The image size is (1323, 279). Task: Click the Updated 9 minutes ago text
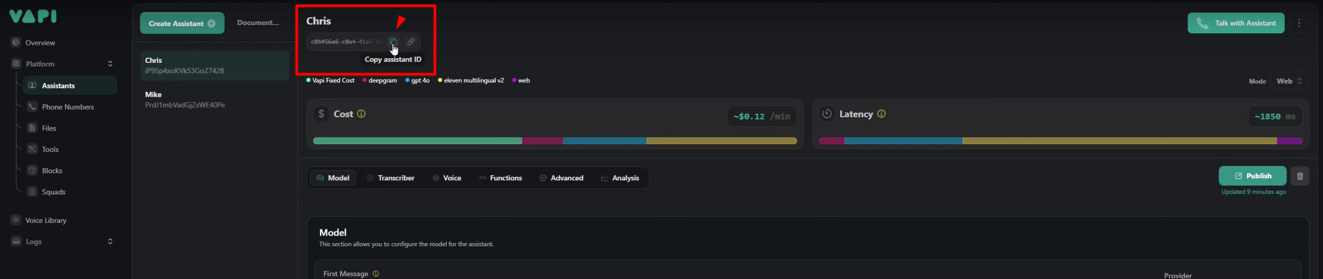click(x=1253, y=192)
